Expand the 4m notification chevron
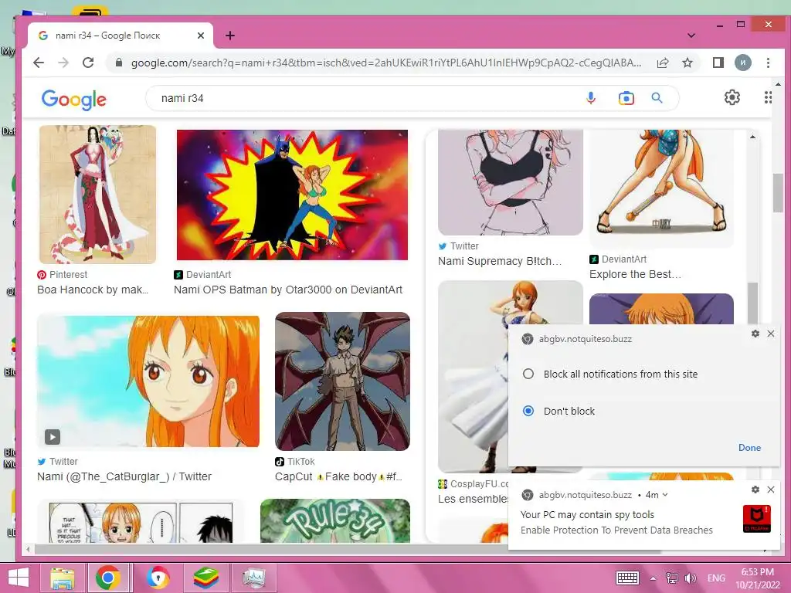791x593 pixels. (665, 495)
